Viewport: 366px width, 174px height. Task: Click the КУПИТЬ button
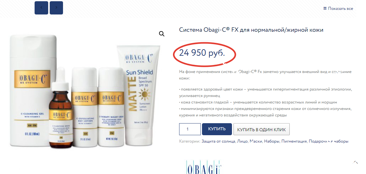pos(217,129)
